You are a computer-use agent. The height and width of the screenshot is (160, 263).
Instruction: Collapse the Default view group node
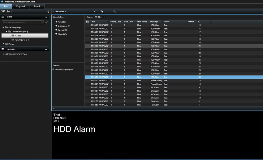tap(6, 31)
